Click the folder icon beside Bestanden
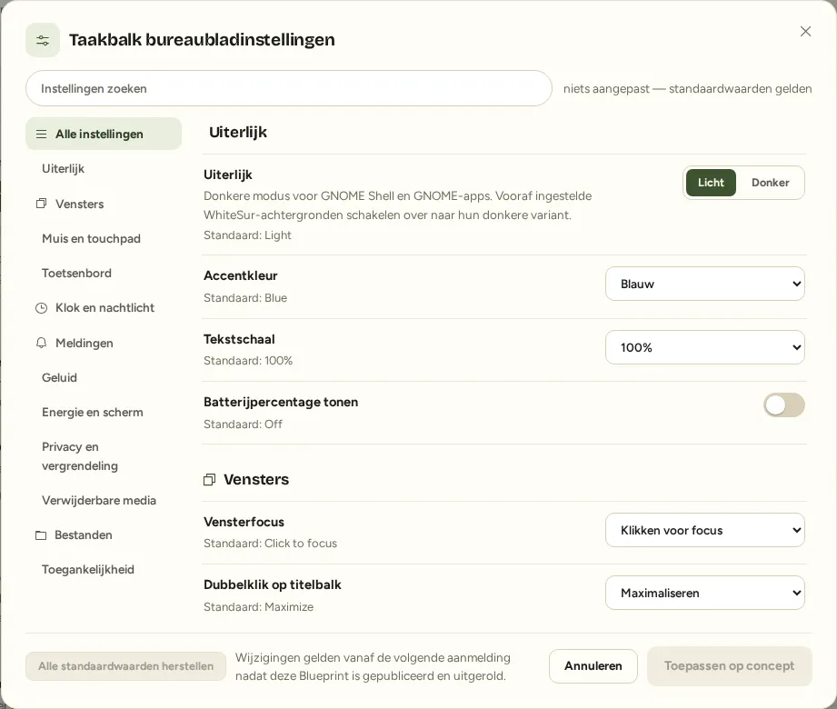Image resolution: width=837 pixels, height=709 pixels. coord(41,535)
